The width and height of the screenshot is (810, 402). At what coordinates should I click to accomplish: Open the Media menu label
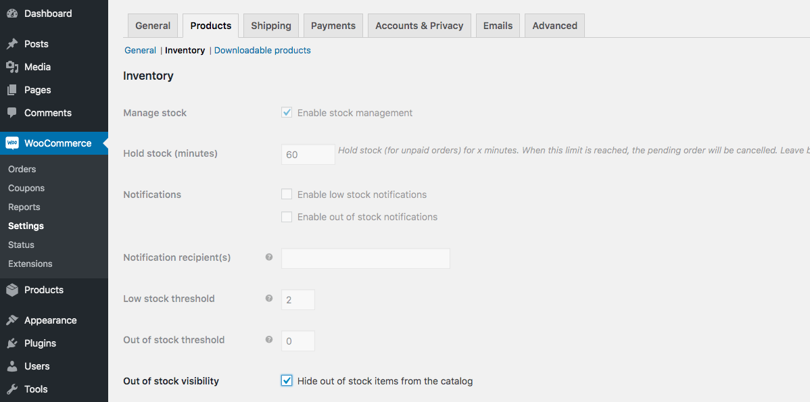(x=37, y=67)
